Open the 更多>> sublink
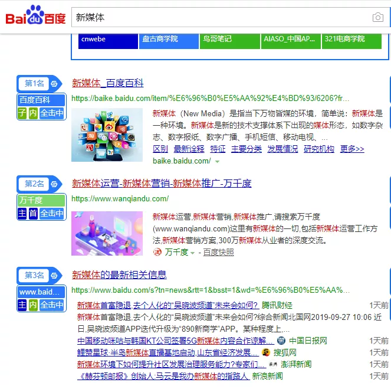Image resolution: width=391 pixels, height=389 pixels. [x=352, y=149]
